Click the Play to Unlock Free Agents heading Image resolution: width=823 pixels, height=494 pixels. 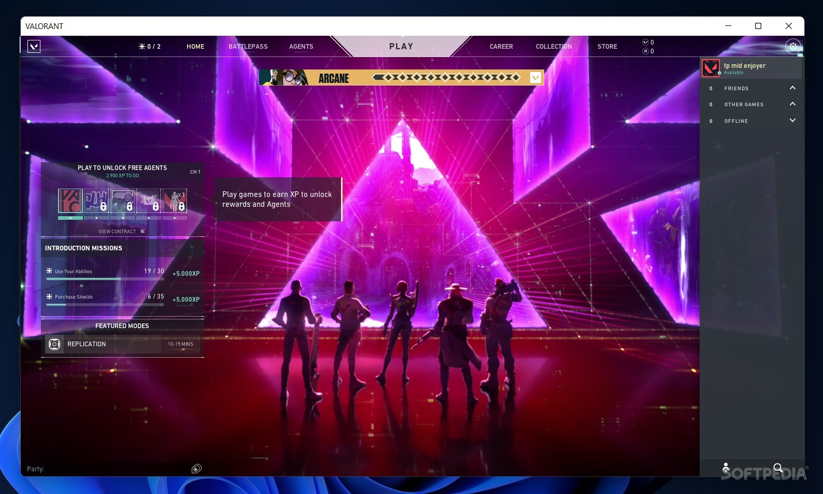pos(122,168)
